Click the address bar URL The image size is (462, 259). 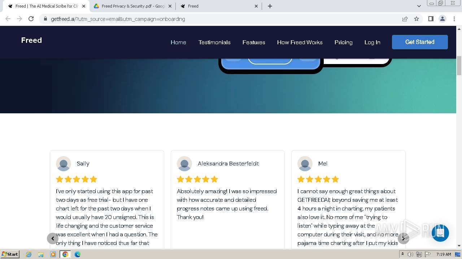[118, 19]
